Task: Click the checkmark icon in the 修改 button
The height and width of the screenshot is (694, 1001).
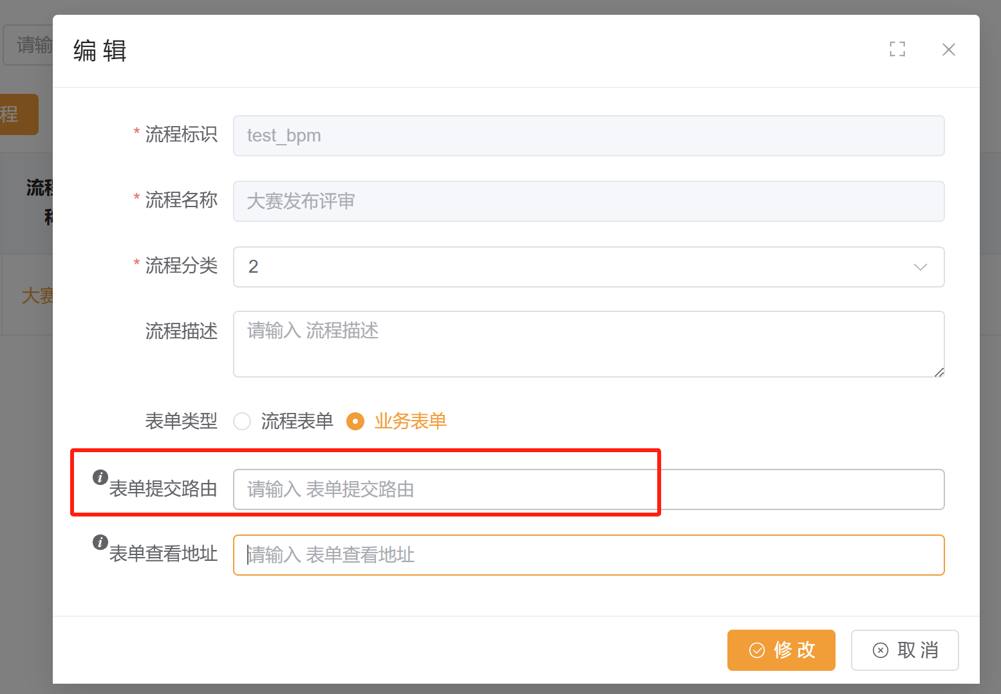Action: pos(757,650)
